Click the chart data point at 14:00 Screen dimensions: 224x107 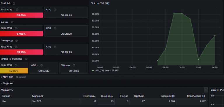[x=215, y=35]
